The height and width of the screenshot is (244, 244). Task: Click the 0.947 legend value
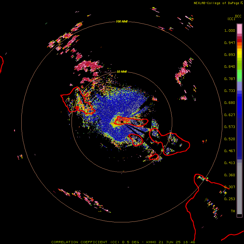(230, 43)
